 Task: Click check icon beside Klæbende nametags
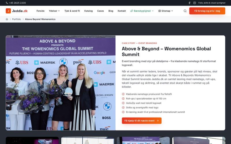click(x=123, y=94)
